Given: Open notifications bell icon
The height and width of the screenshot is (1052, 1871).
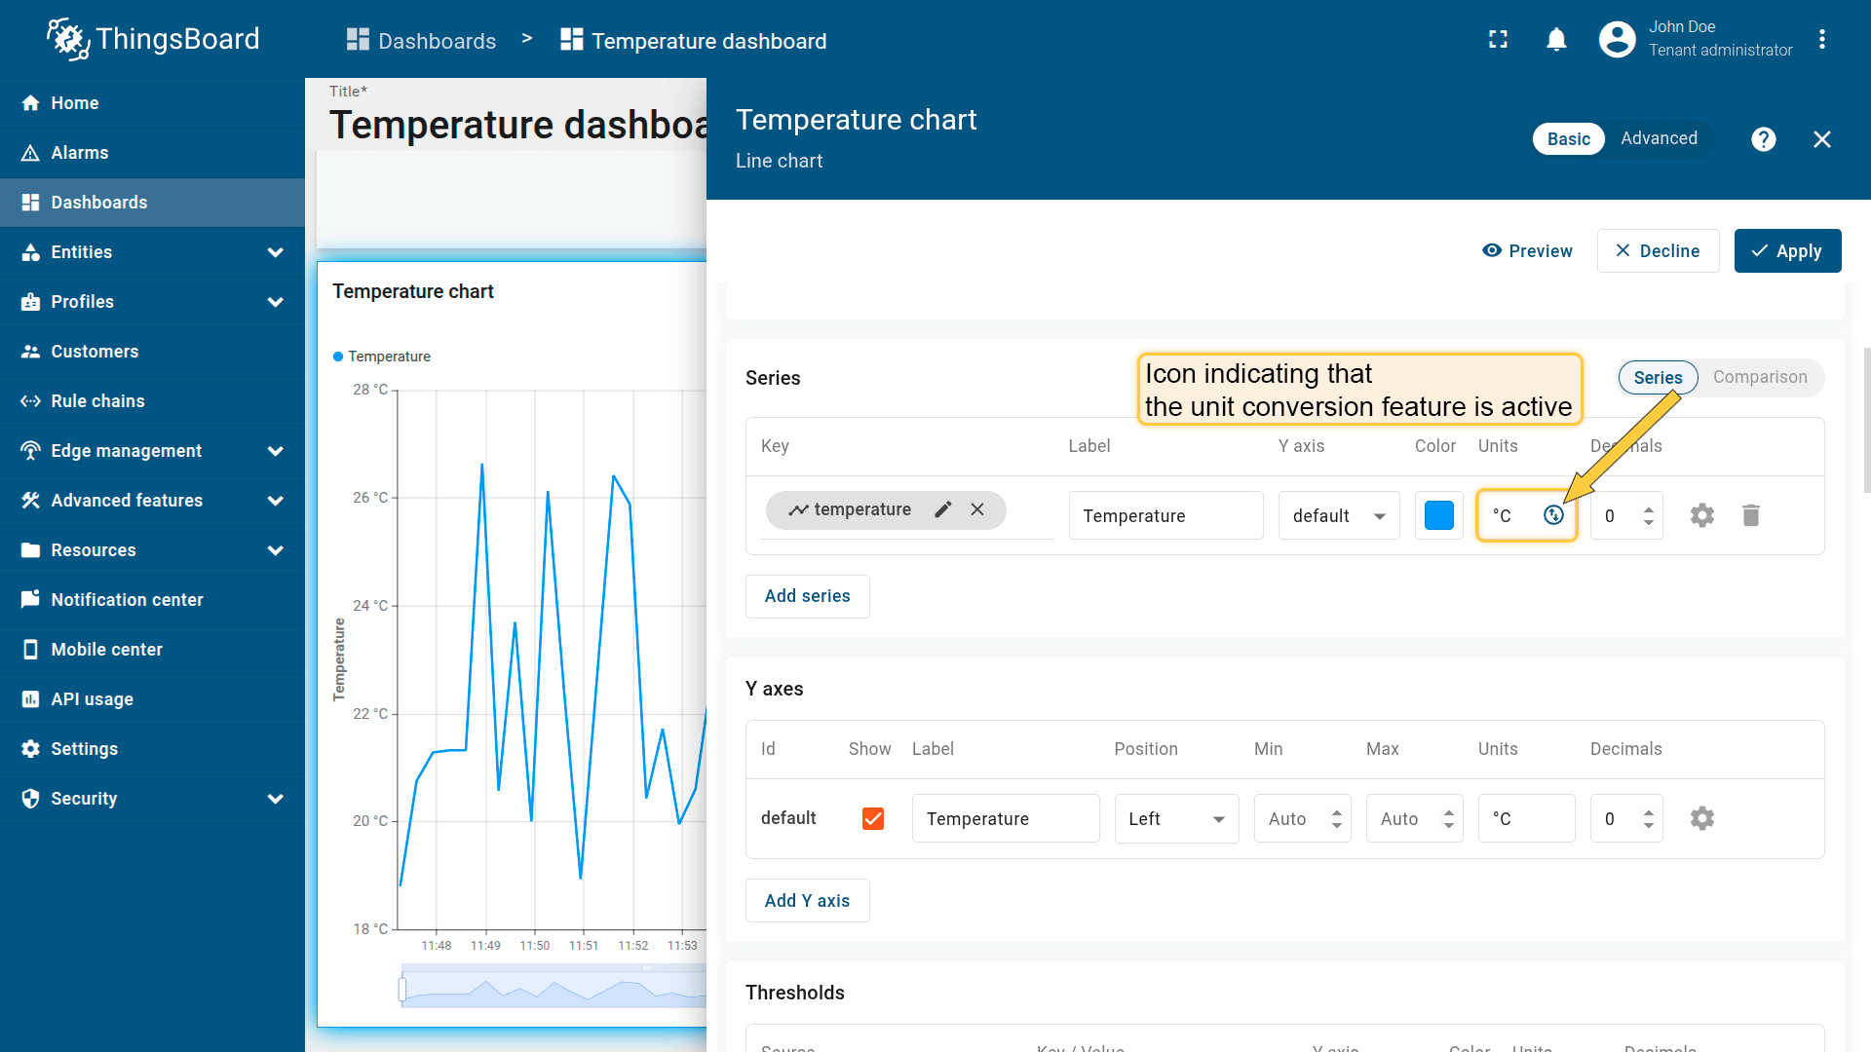Looking at the screenshot, I should pyautogui.click(x=1556, y=40).
